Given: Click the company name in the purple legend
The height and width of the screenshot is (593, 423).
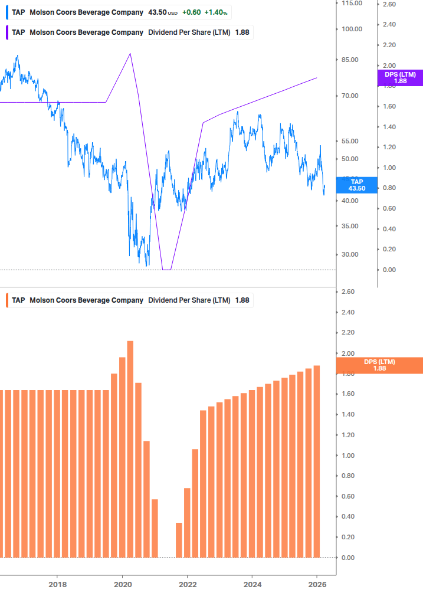Looking at the screenshot, I should click(x=87, y=32).
